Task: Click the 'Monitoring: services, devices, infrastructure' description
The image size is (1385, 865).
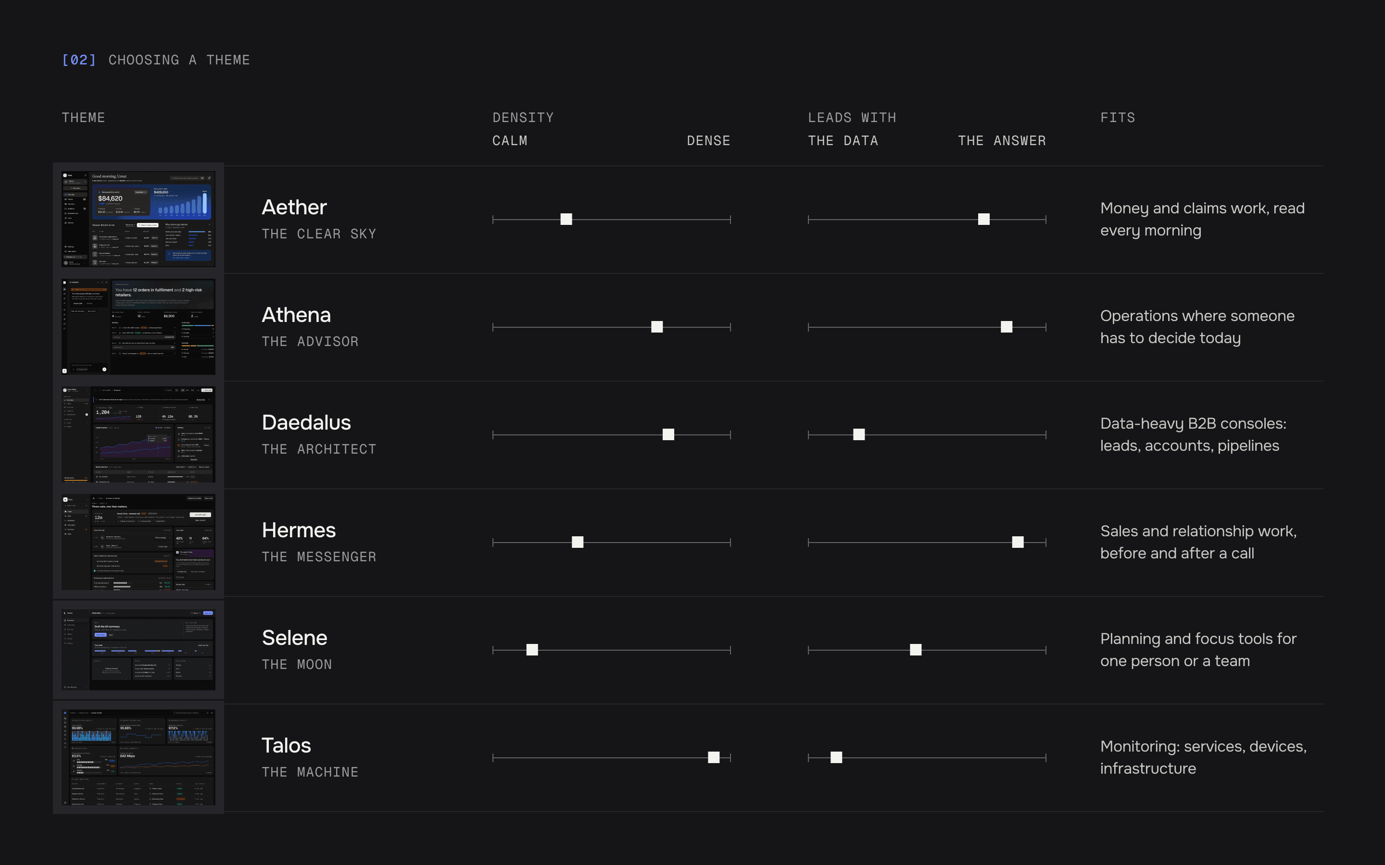Action: tap(1204, 757)
